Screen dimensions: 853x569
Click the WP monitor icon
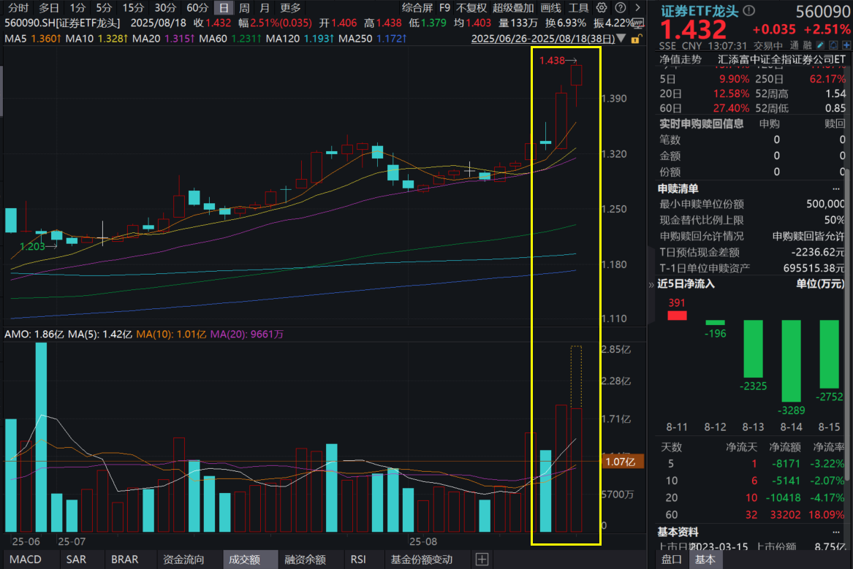(x=637, y=23)
